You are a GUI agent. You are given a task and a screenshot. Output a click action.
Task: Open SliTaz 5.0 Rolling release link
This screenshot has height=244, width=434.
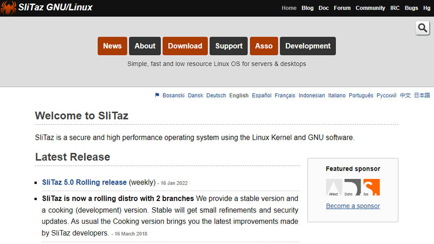(x=84, y=182)
